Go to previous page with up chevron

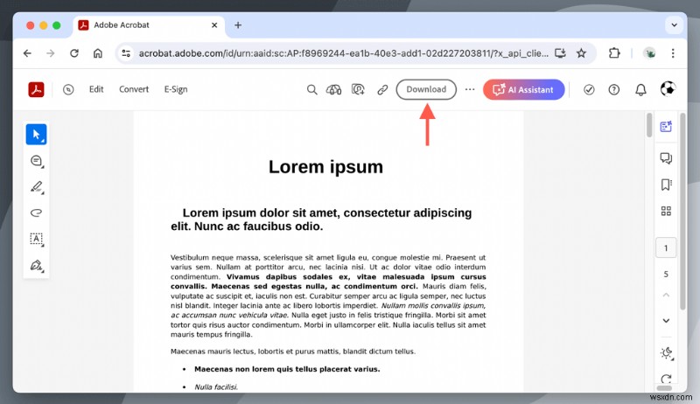[x=666, y=295]
